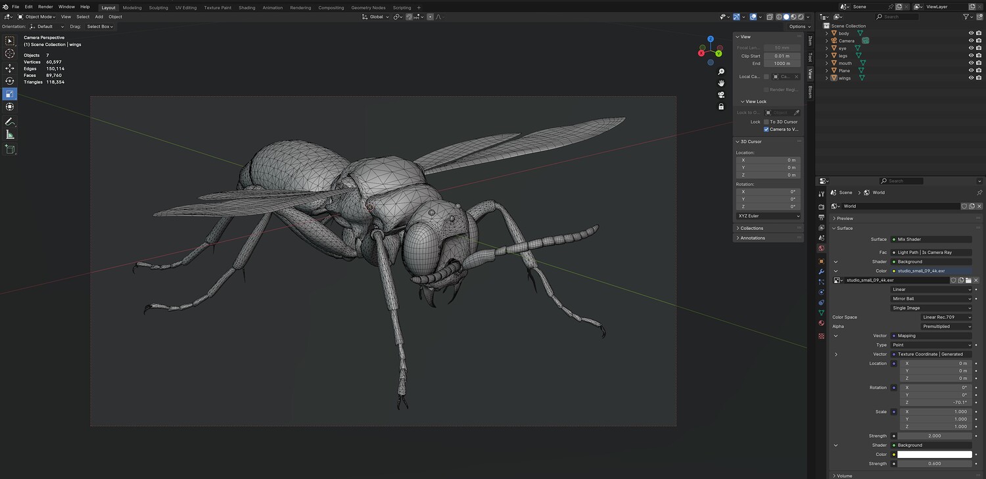This screenshot has height=479, width=986.
Task: Hide the wings object in outliner
Action: point(971,78)
